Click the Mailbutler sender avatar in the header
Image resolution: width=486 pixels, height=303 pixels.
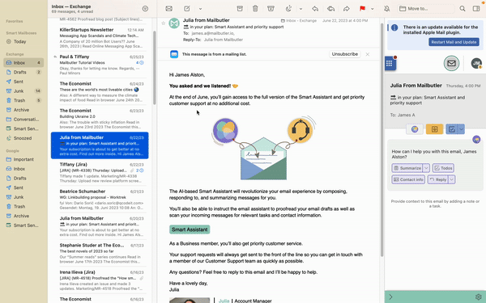coord(174,23)
